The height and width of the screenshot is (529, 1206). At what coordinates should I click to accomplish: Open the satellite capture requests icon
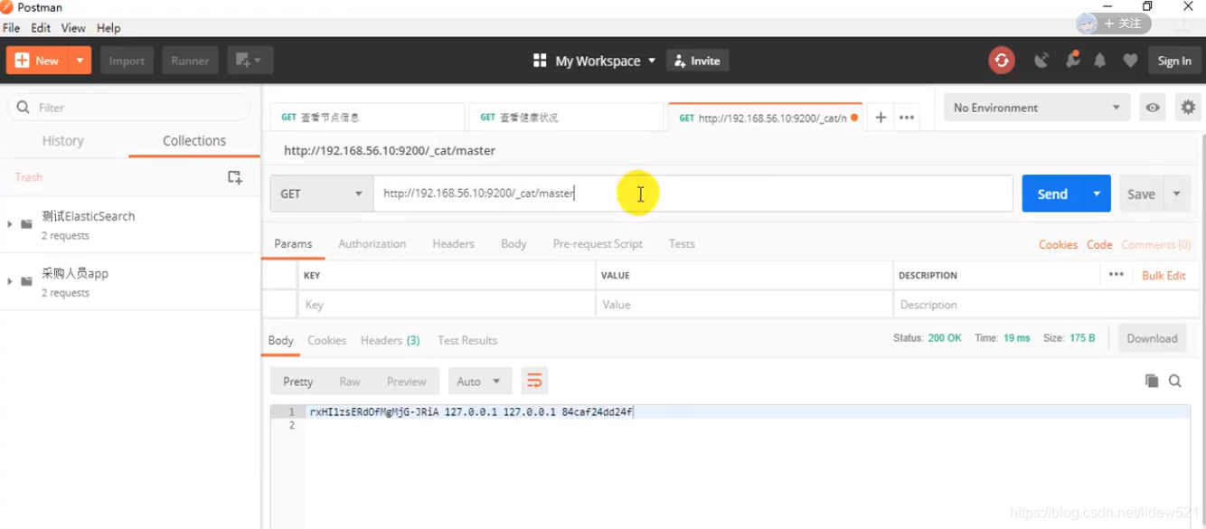coord(1042,61)
